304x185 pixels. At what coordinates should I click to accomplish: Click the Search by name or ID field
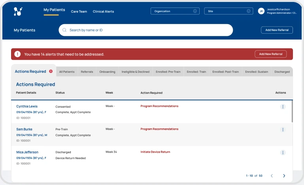pos(145,30)
